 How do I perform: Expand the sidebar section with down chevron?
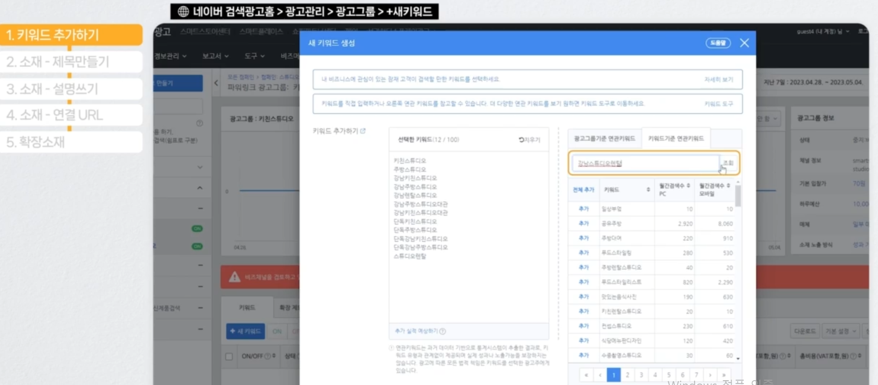click(200, 167)
